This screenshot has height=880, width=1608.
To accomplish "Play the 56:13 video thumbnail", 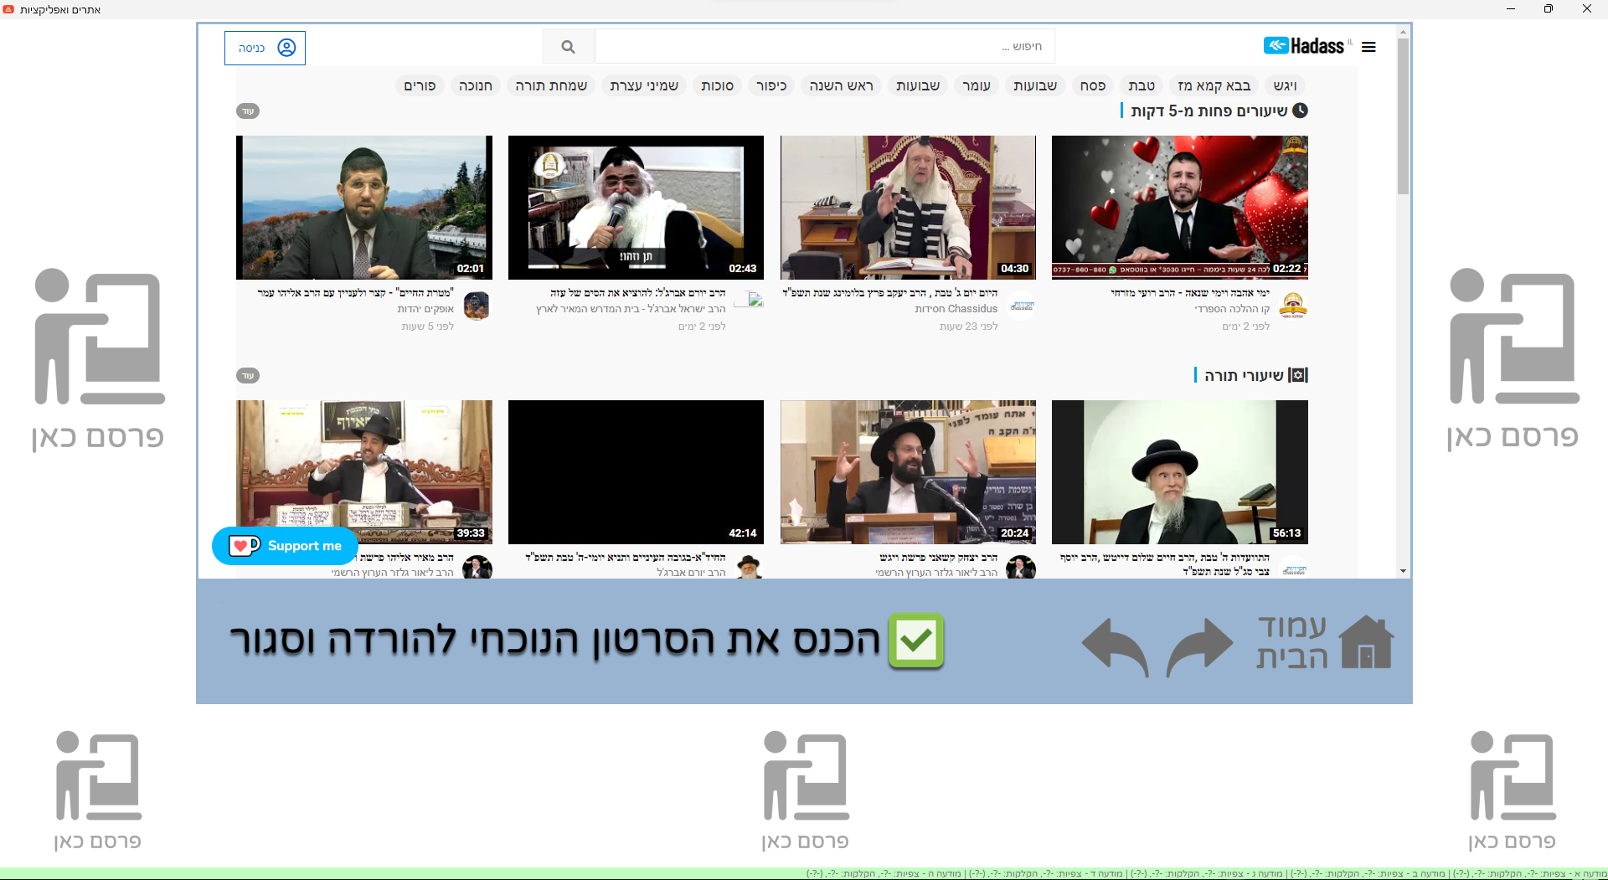I will (x=1180, y=472).
